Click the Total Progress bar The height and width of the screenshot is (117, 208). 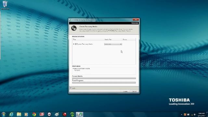click(104, 83)
